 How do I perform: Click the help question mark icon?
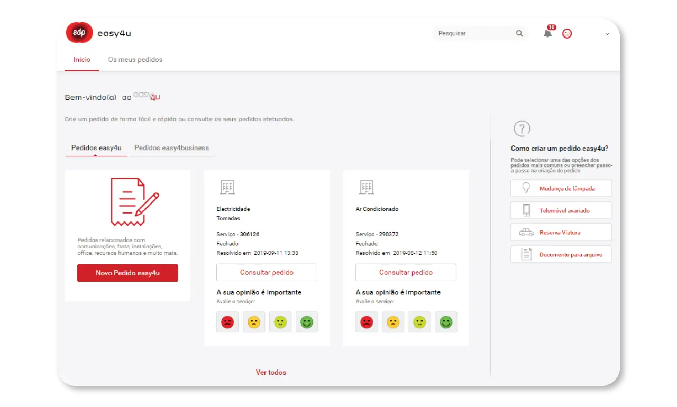coord(522,128)
